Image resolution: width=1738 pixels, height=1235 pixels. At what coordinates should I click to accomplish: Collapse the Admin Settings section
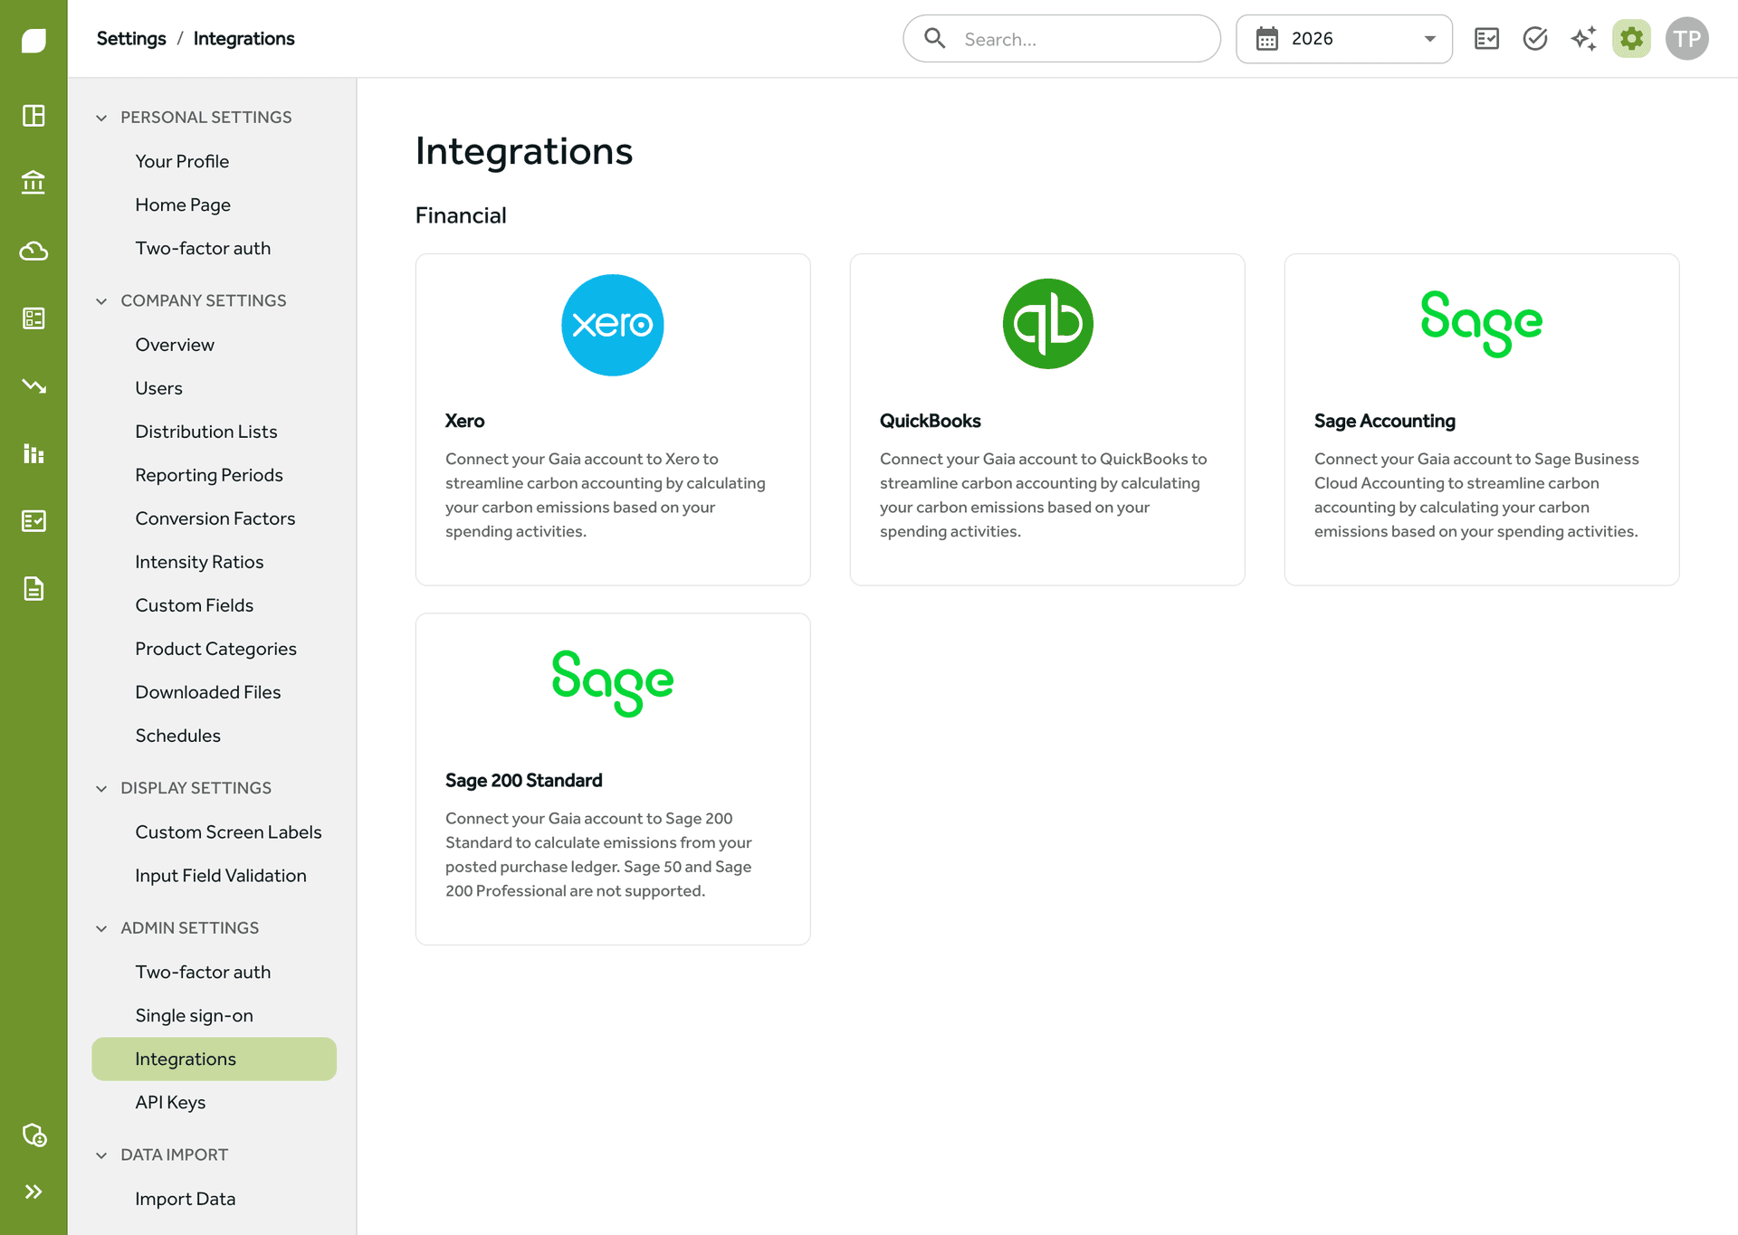101,928
